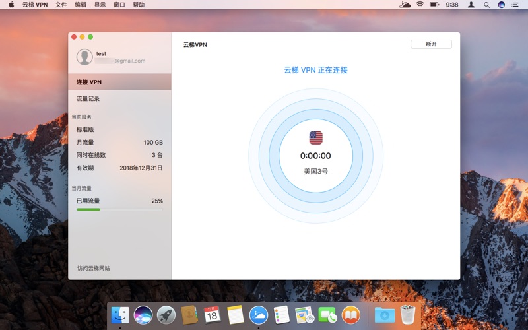Open Notes from the Dock
Screen dimensions: 528x330
point(236,315)
